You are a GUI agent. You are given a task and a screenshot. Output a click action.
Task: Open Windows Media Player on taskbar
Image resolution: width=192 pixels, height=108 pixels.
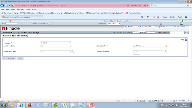(x=12, y=105)
